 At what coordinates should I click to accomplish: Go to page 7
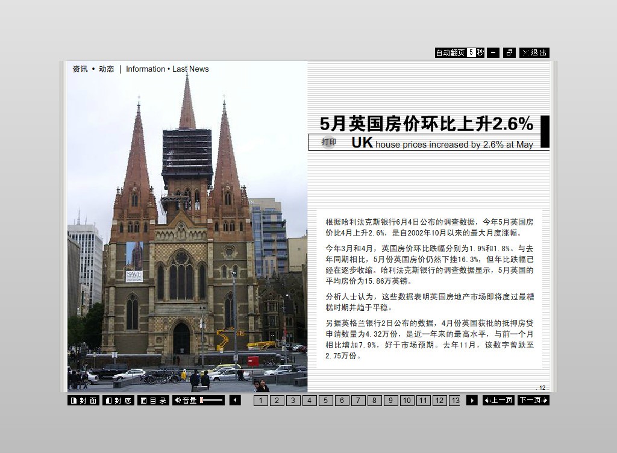[x=358, y=401]
